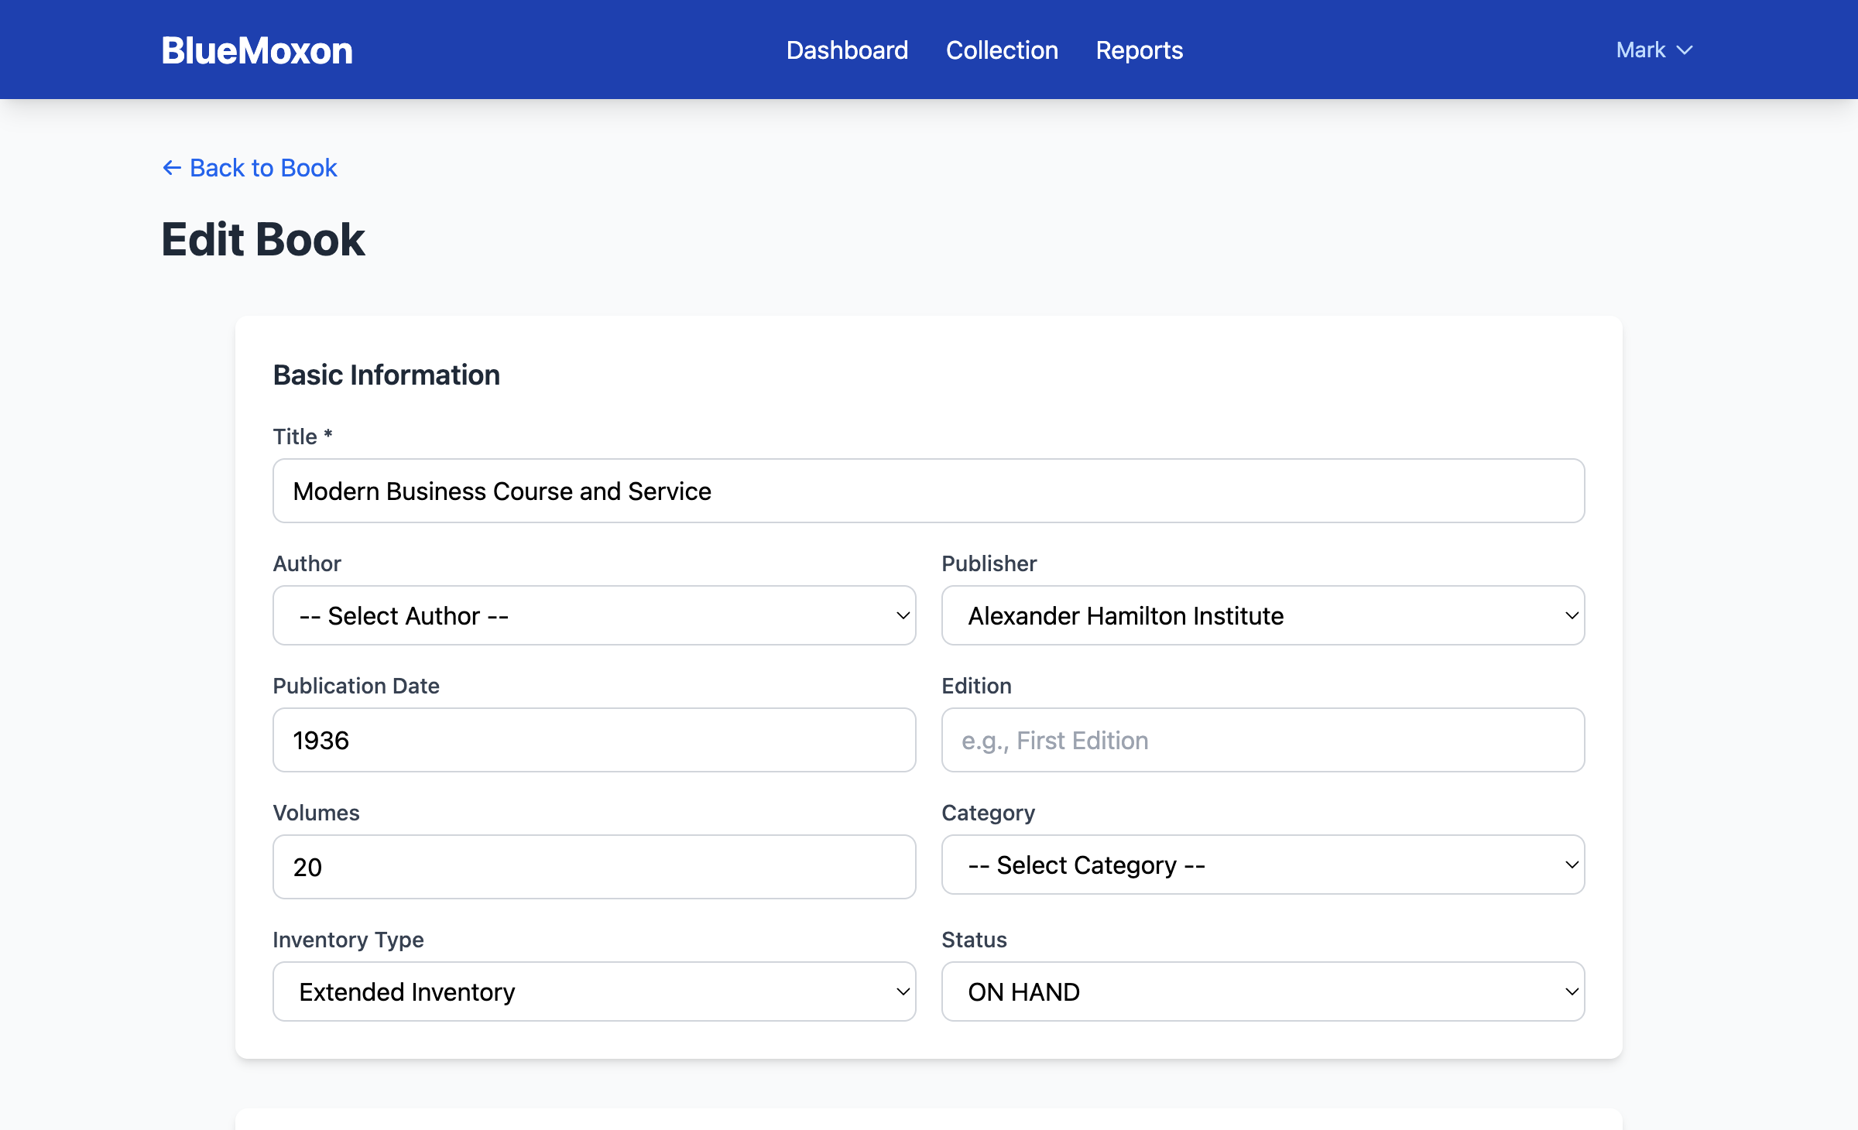Click the Publication Date field

pyautogui.click(x=594, y=740)
